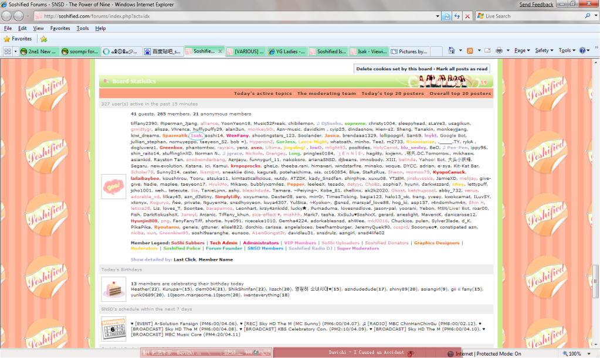Click the Print icon
The height and width of the screenshot is (358, 600).
pyautogui.click(x=499, y=50)
